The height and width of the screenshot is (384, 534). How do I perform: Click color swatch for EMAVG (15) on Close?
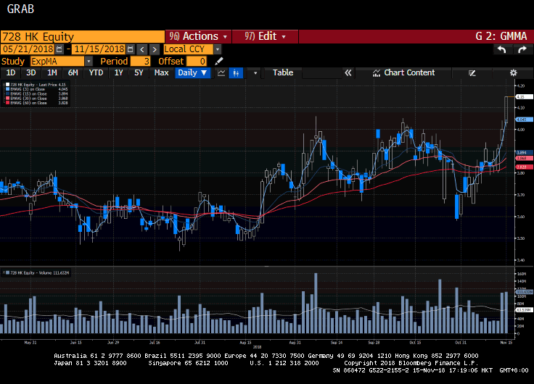click(x=7, y=93)
